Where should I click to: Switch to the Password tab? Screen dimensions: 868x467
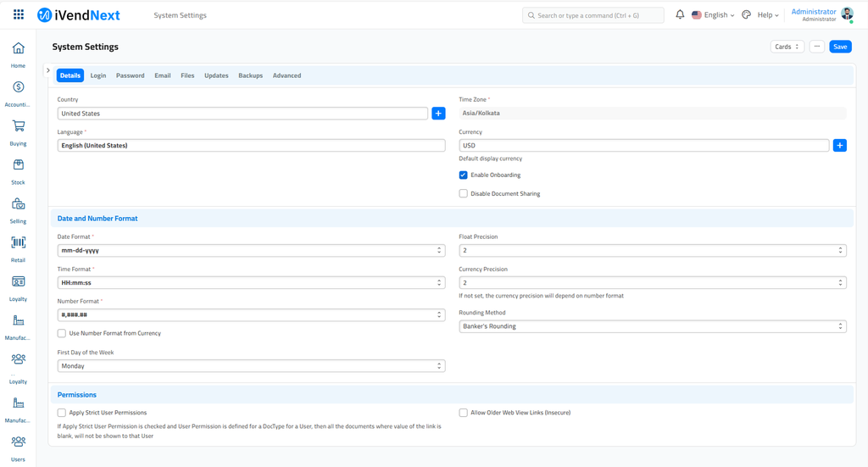pyautogui.click(x=130, y=75)
